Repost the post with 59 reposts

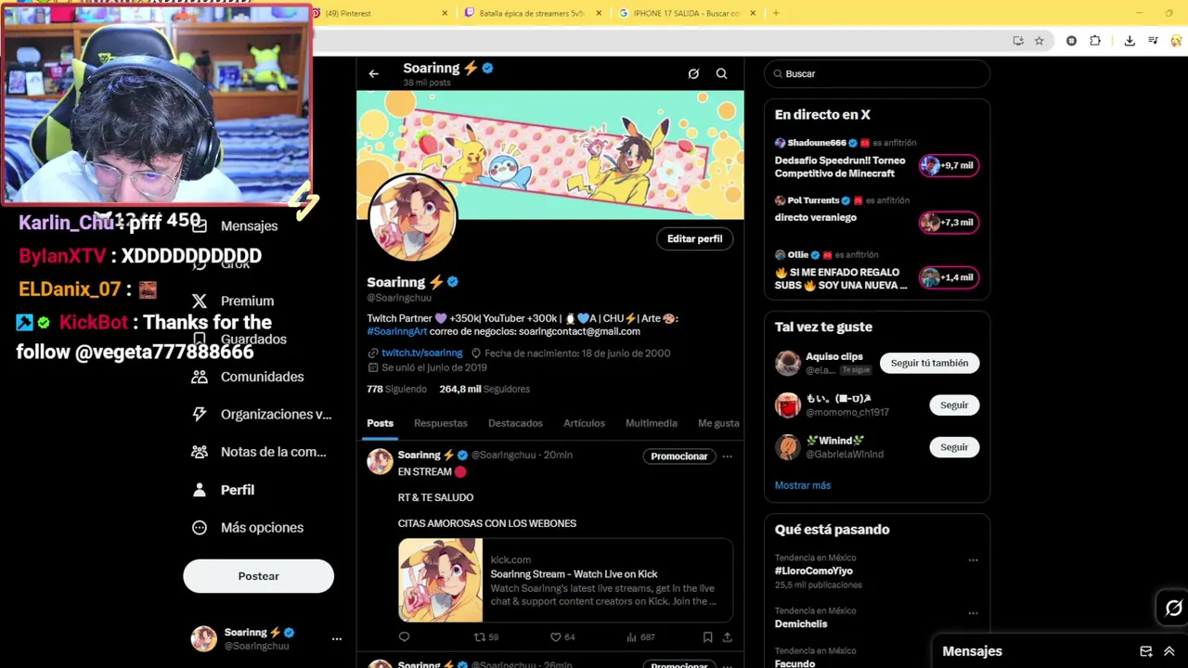click(486, 637)
